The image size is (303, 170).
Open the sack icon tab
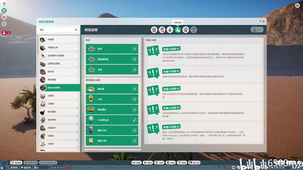point(170,30)
